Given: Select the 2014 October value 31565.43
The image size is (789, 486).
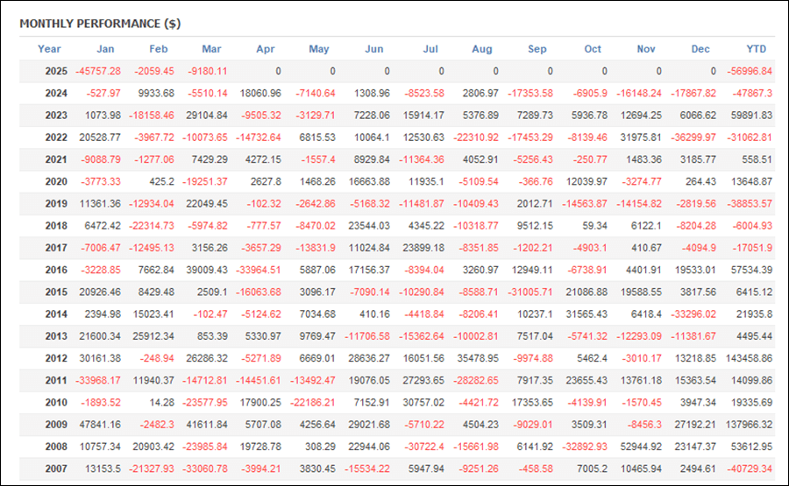Looking at the screenshot, I should [586, 314].
